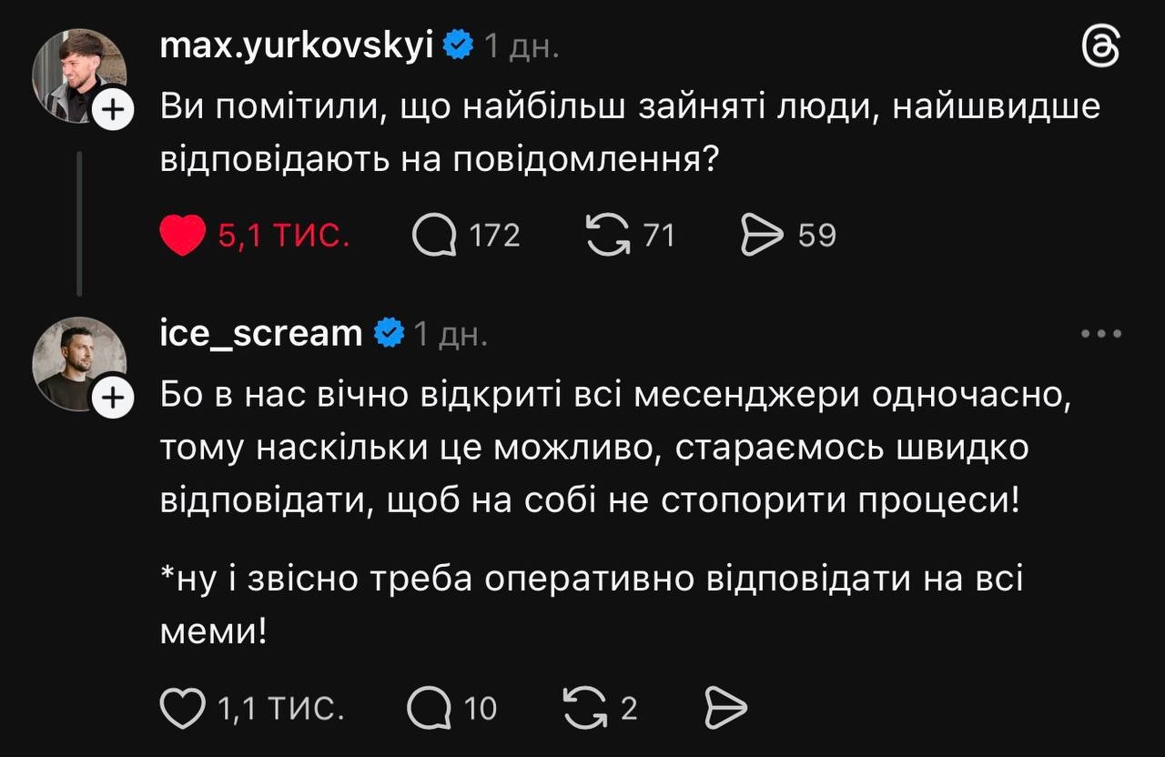Like the ice_scream reply with the heart

point(183,709)
